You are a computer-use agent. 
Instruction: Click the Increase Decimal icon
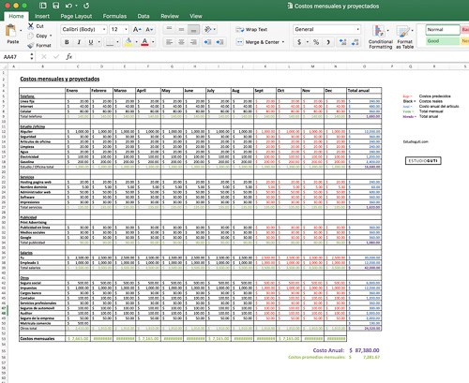(x=342, y=42)
